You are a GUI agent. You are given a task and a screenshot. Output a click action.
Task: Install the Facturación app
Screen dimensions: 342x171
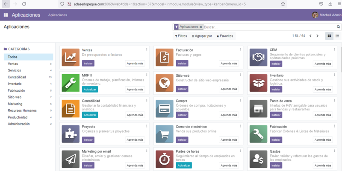click(182, 64)
